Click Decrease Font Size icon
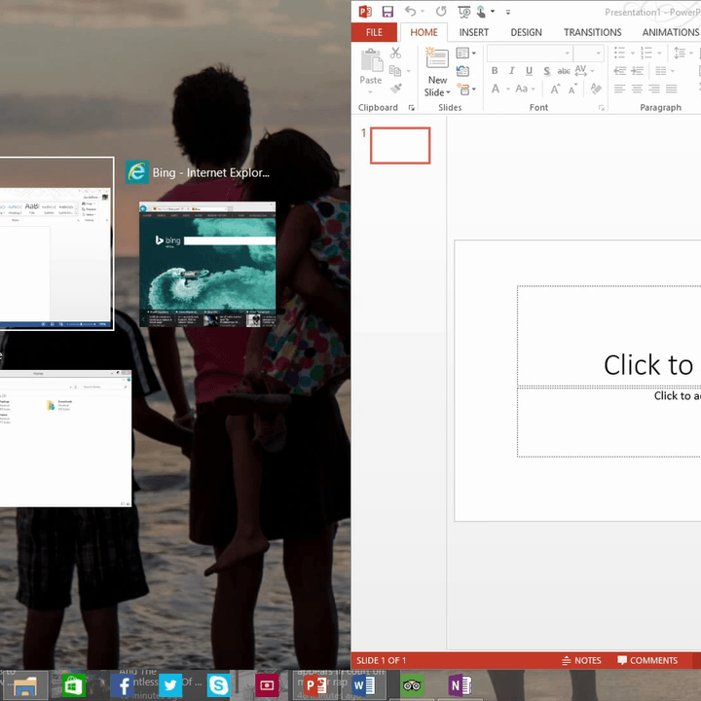The image size is (701, 701). [572, 89]
